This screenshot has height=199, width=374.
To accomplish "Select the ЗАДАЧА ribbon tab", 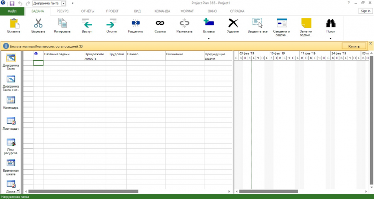I will coord(38,11).
